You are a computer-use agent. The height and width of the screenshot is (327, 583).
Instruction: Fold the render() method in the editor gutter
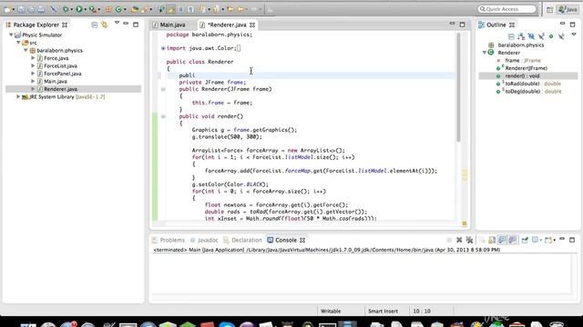163,116
